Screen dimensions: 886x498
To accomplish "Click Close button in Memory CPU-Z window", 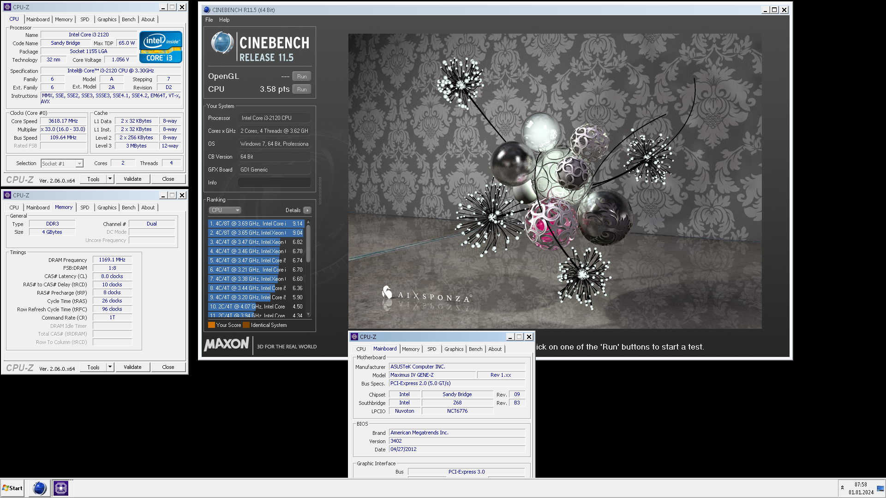I will coord(168,367).
